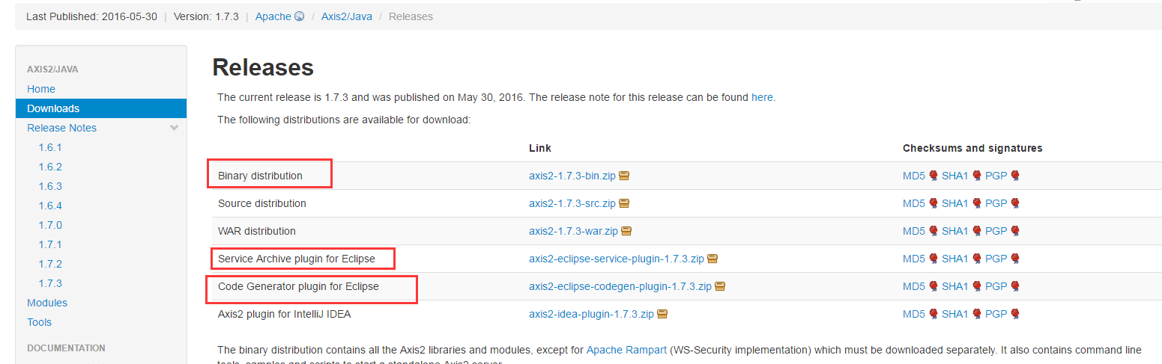Image resolution: width=1162 pixels, height=364 pixels.
Task: Click the package icon beside axis2-1.7.3-bin.zip
Action: tap(624, 176)
